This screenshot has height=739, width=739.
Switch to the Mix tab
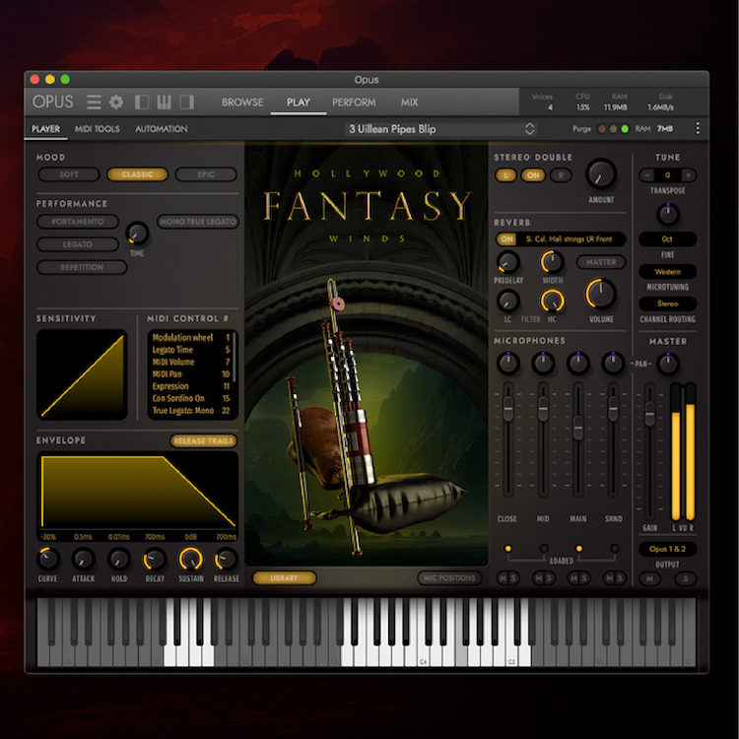point(410,102)
